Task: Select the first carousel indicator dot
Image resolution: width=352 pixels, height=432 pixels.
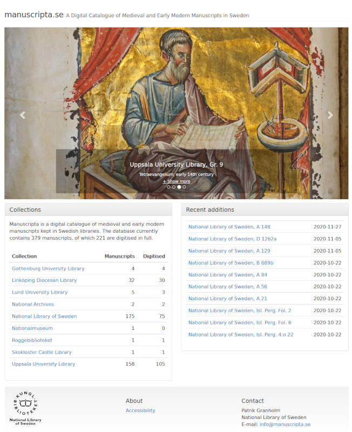Action: click(168, 187)
